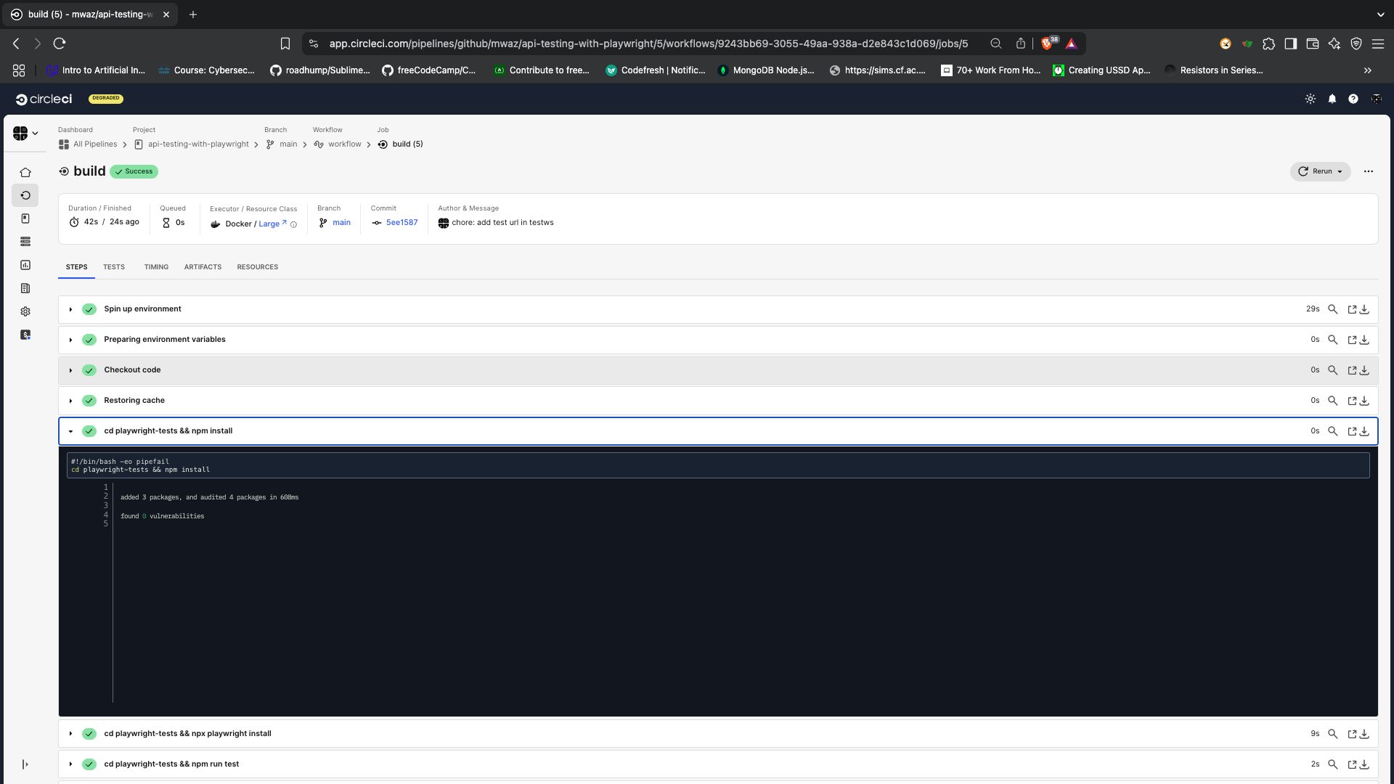
Task: Open organization Settings gear in sidebar
Action: pyautogui.click(x=25, y=311)
